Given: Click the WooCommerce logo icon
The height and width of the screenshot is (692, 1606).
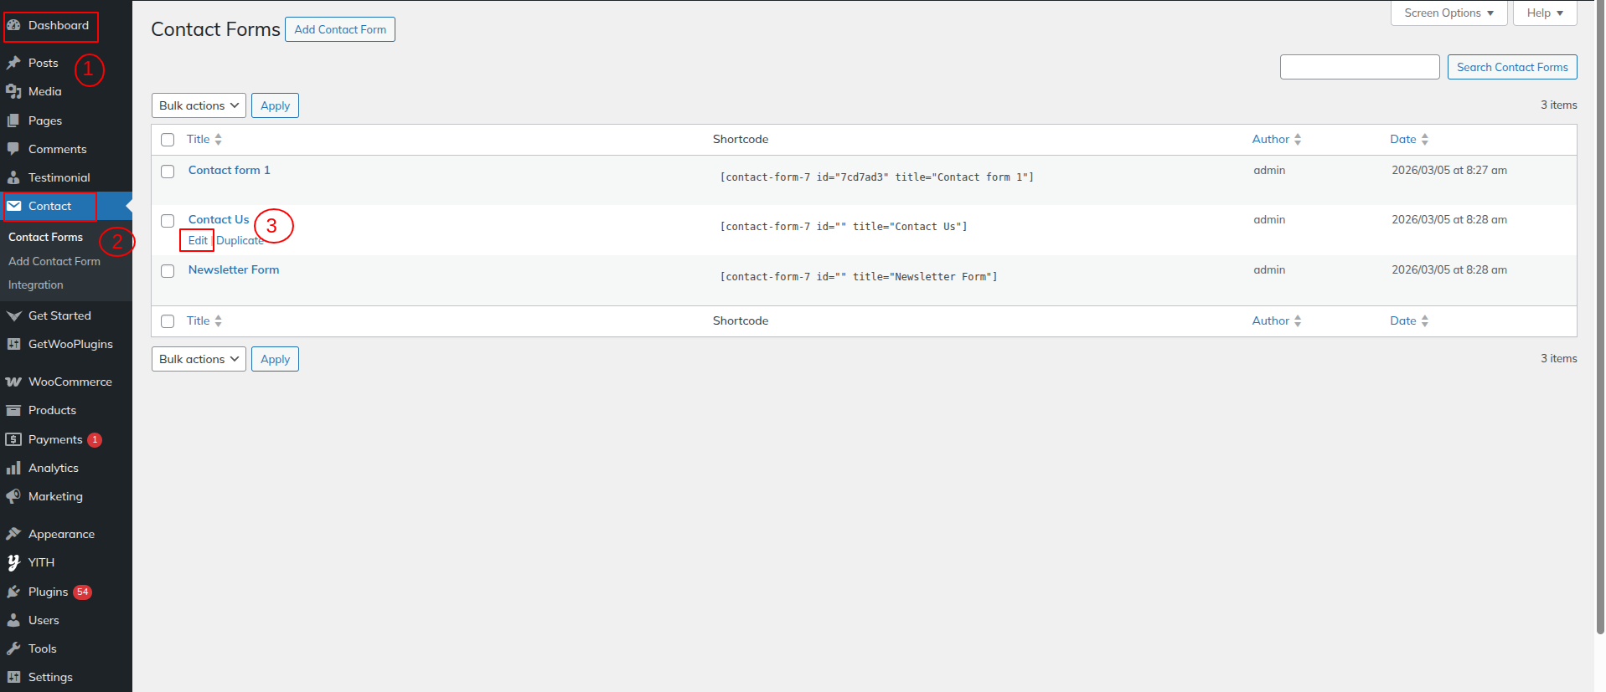Looking at the screenshot, I should click(x=13, y=382).
